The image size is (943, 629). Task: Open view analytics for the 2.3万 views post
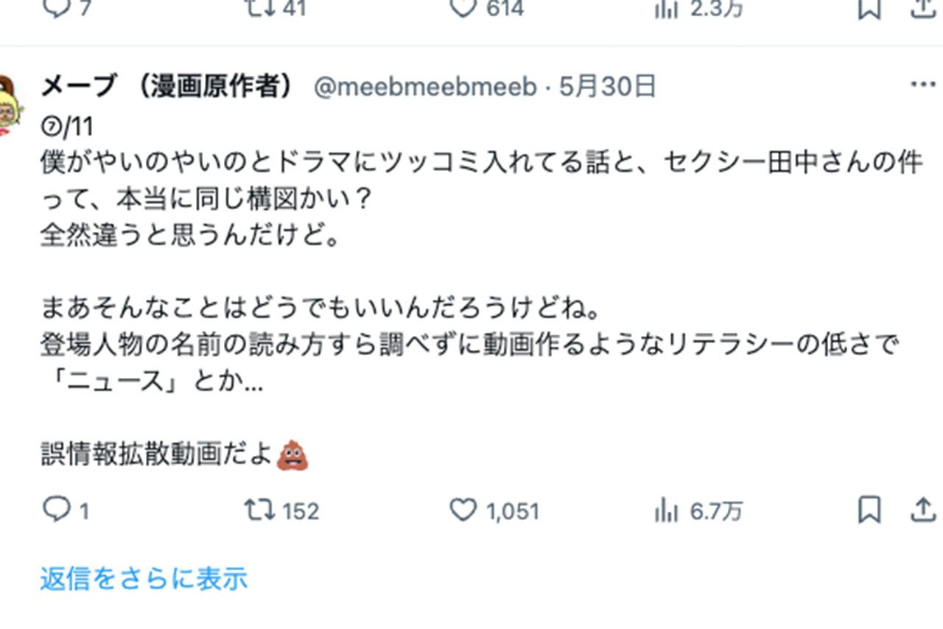667,7
